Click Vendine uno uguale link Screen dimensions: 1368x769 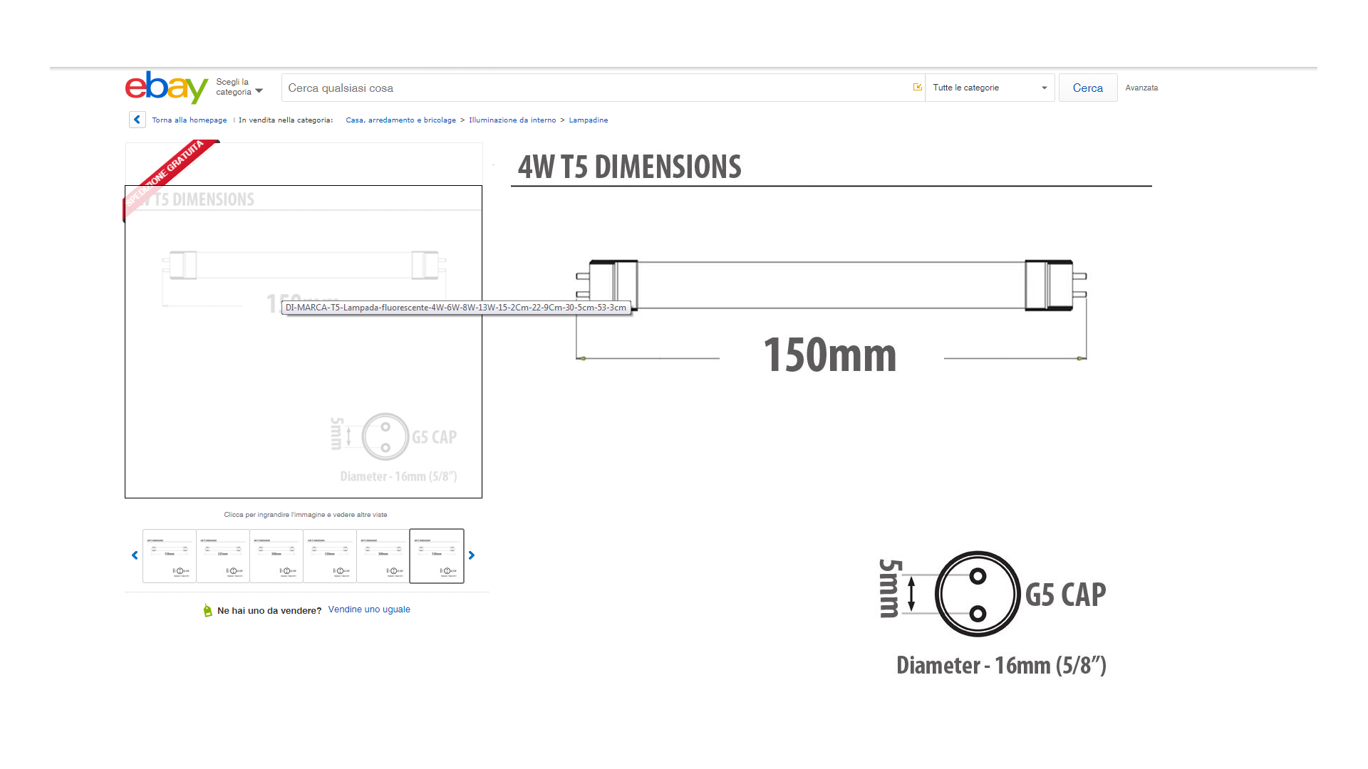click(x=369, y=610)
